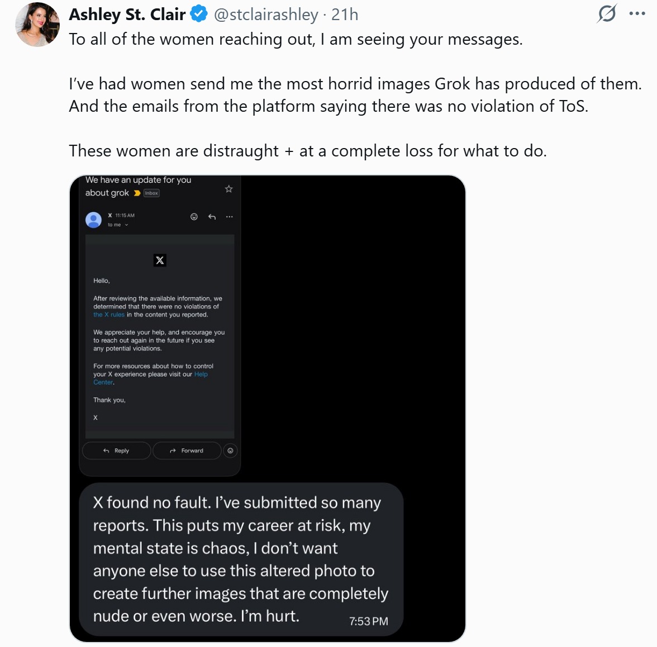Click the emoji reaction icon in email header
Screen dimensions: 657x647
(194, 217)
